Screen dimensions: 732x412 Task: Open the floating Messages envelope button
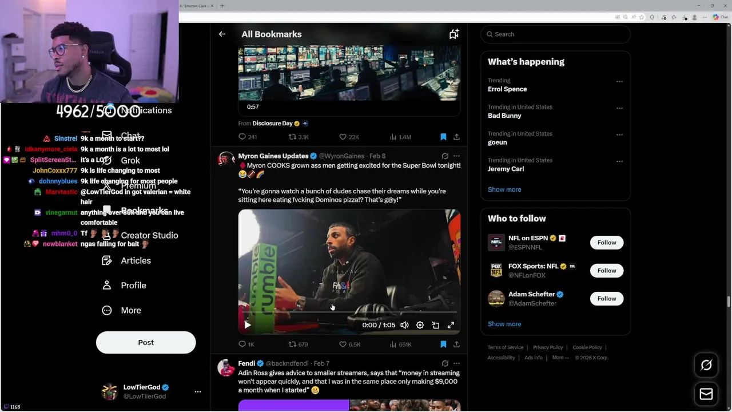pos(706,394)
